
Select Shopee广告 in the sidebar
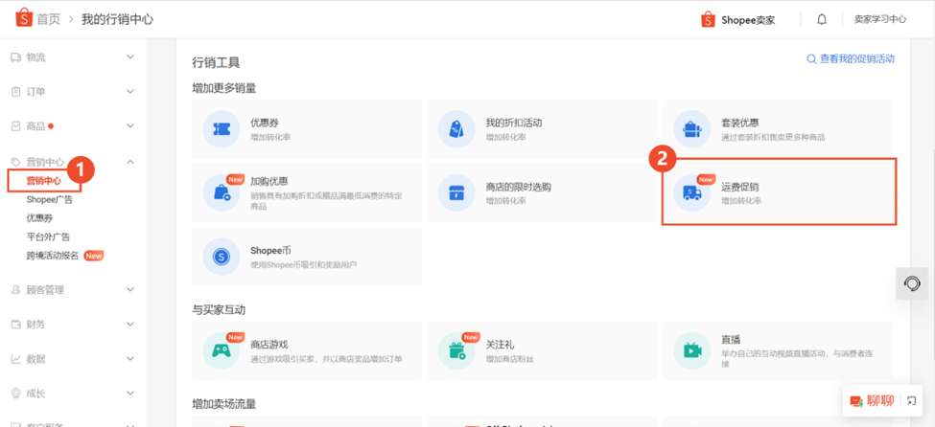click(x=50, y=199)
